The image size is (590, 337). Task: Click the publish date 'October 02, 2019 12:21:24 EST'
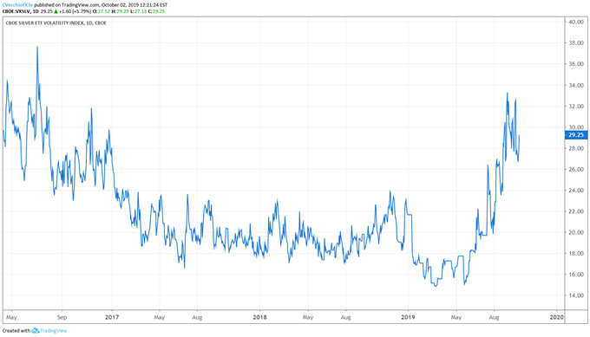coord(134,5)
